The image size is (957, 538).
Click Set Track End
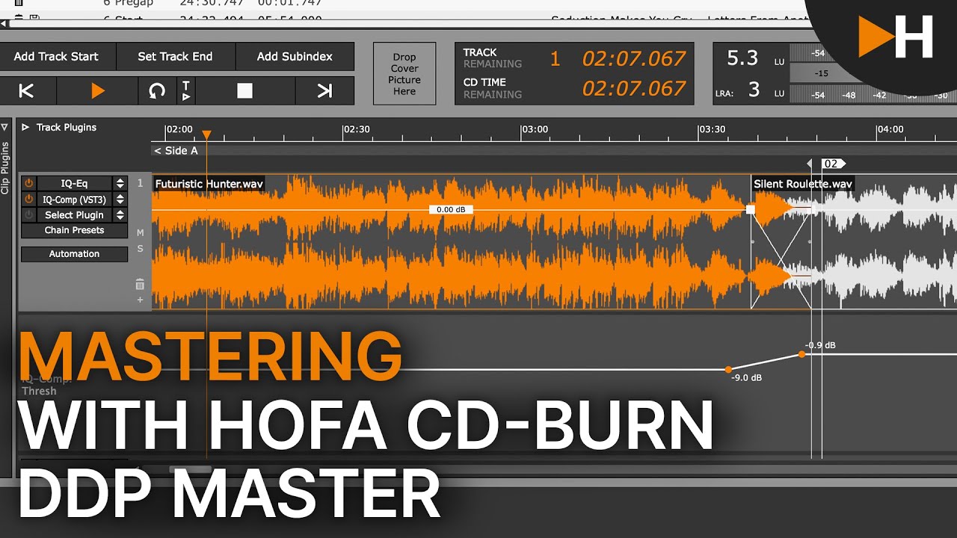175,56
